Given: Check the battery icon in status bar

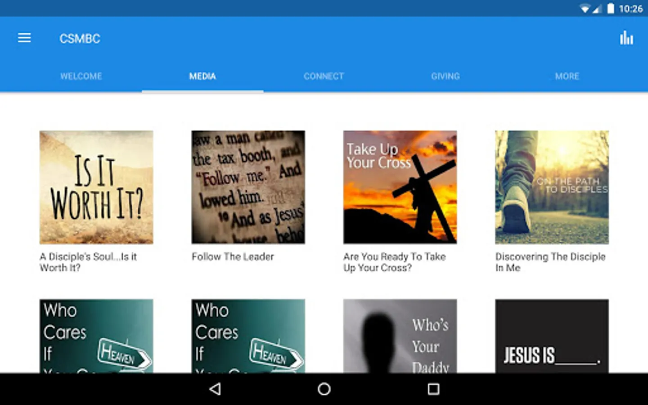Looking at the screenshot, I should pos(611,9).
